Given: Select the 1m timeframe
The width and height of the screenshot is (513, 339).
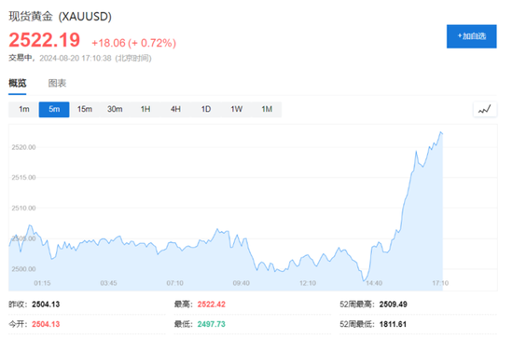Looking at the screenshot, I should click(24, 109).
